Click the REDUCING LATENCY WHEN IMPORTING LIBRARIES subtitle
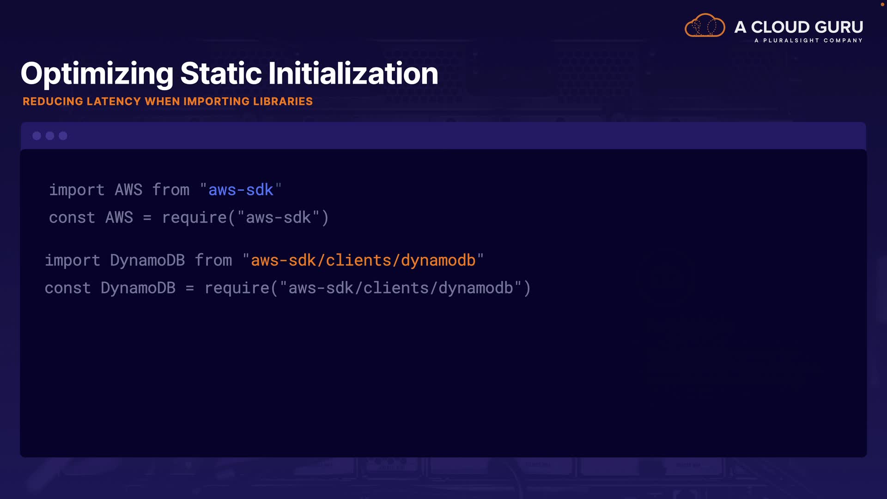Screen dimensions: 887x499 tap(168, 102)
